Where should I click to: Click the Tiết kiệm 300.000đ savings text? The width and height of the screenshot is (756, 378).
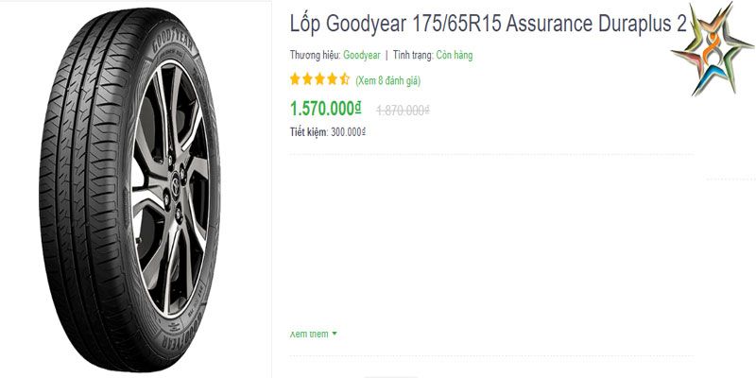point(327,131)
